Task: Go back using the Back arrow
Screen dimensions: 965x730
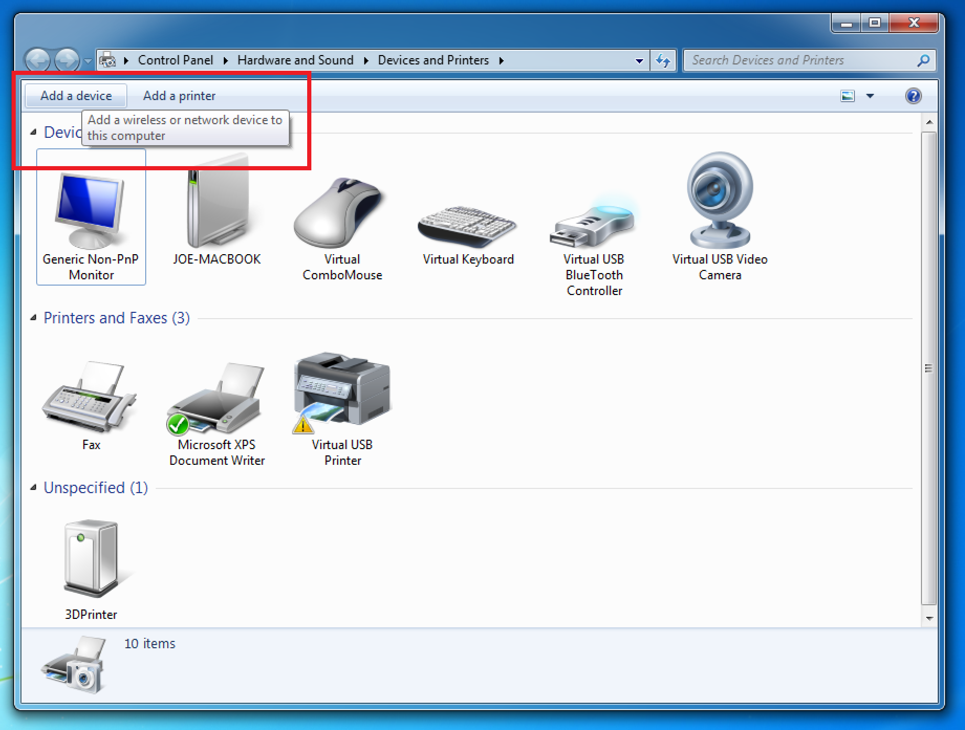Action: click(38, 60)
